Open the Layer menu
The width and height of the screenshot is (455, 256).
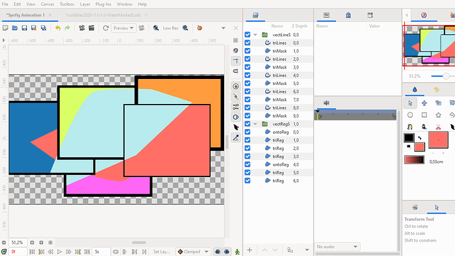point(85,4)
